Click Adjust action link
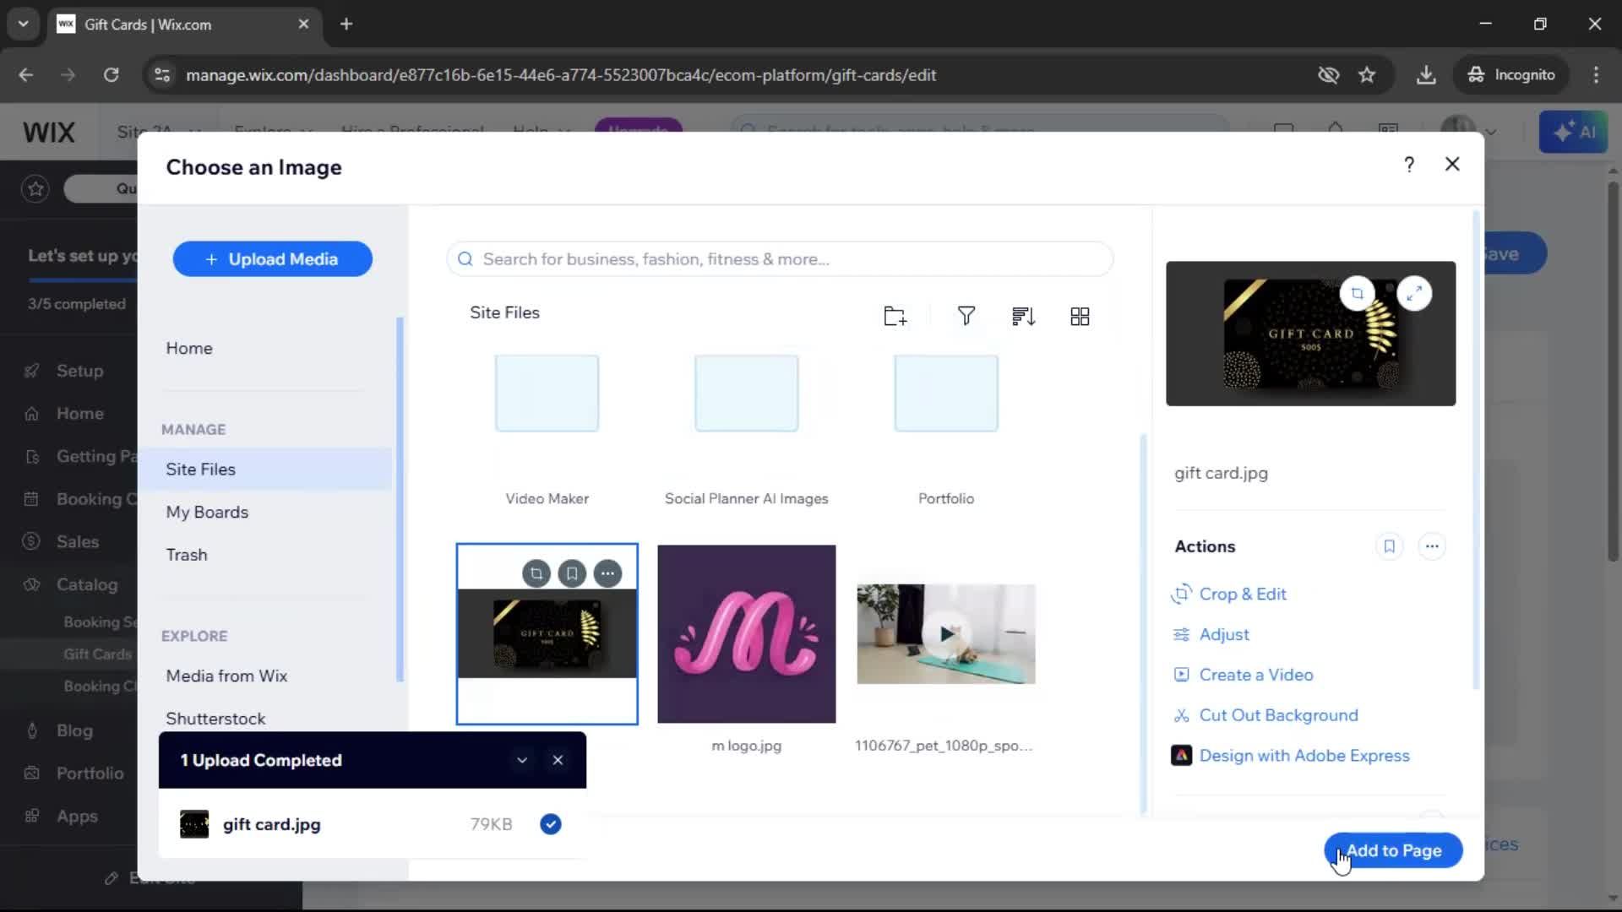Viewport: 1622px width, 912px height. (x=1211, y=634)
